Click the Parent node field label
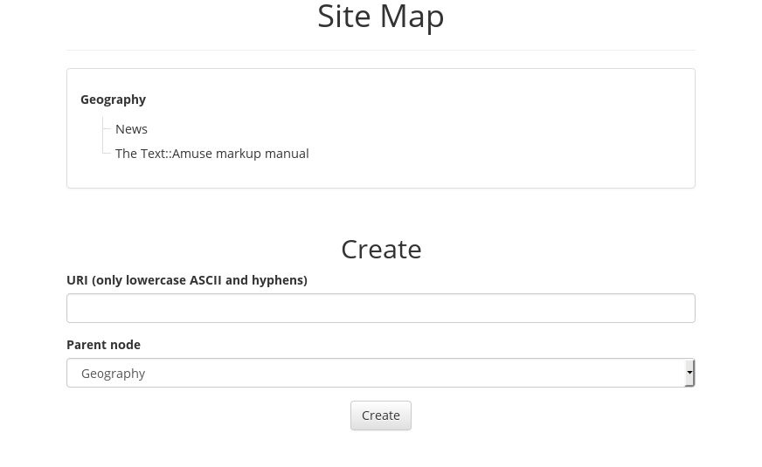This screenshot has height=467, width=762. 103,345
